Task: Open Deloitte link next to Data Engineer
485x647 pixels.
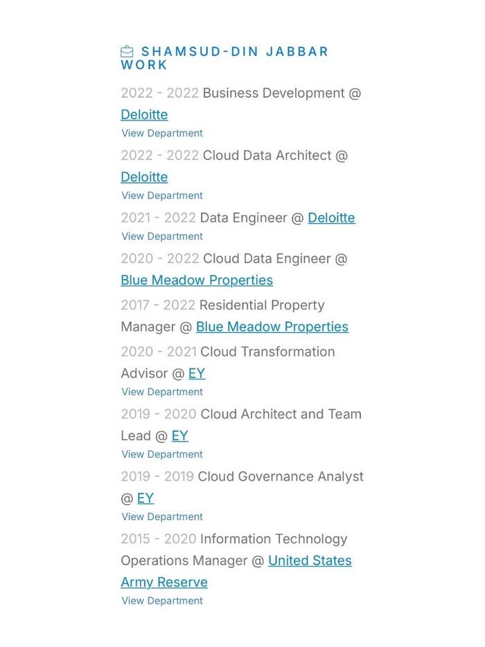Action: click(331, 218)
